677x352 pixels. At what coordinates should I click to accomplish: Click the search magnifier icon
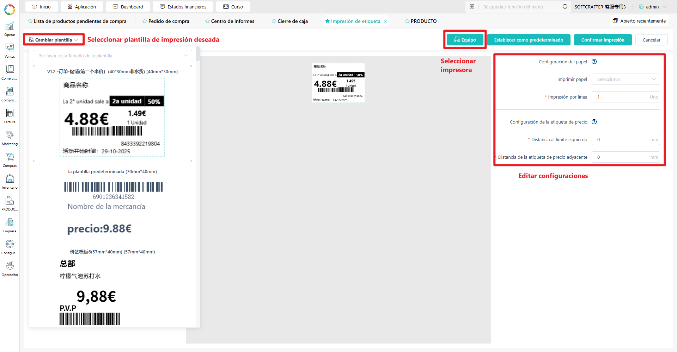tap(565, 7)
